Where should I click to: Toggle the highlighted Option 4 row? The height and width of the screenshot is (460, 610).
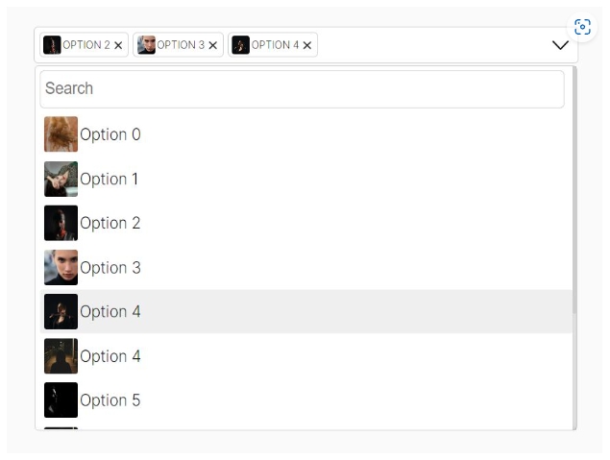coord(305,311)
